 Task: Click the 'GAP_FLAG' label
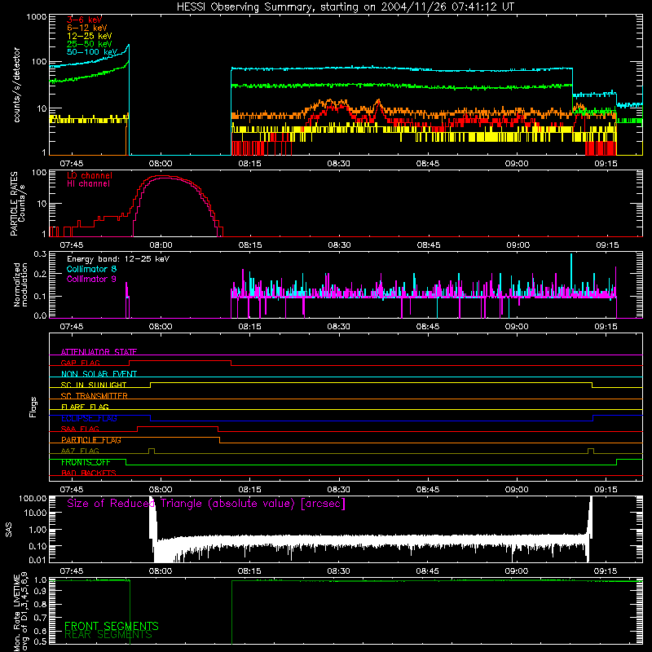pyautogui.click(x=80, y=363)
